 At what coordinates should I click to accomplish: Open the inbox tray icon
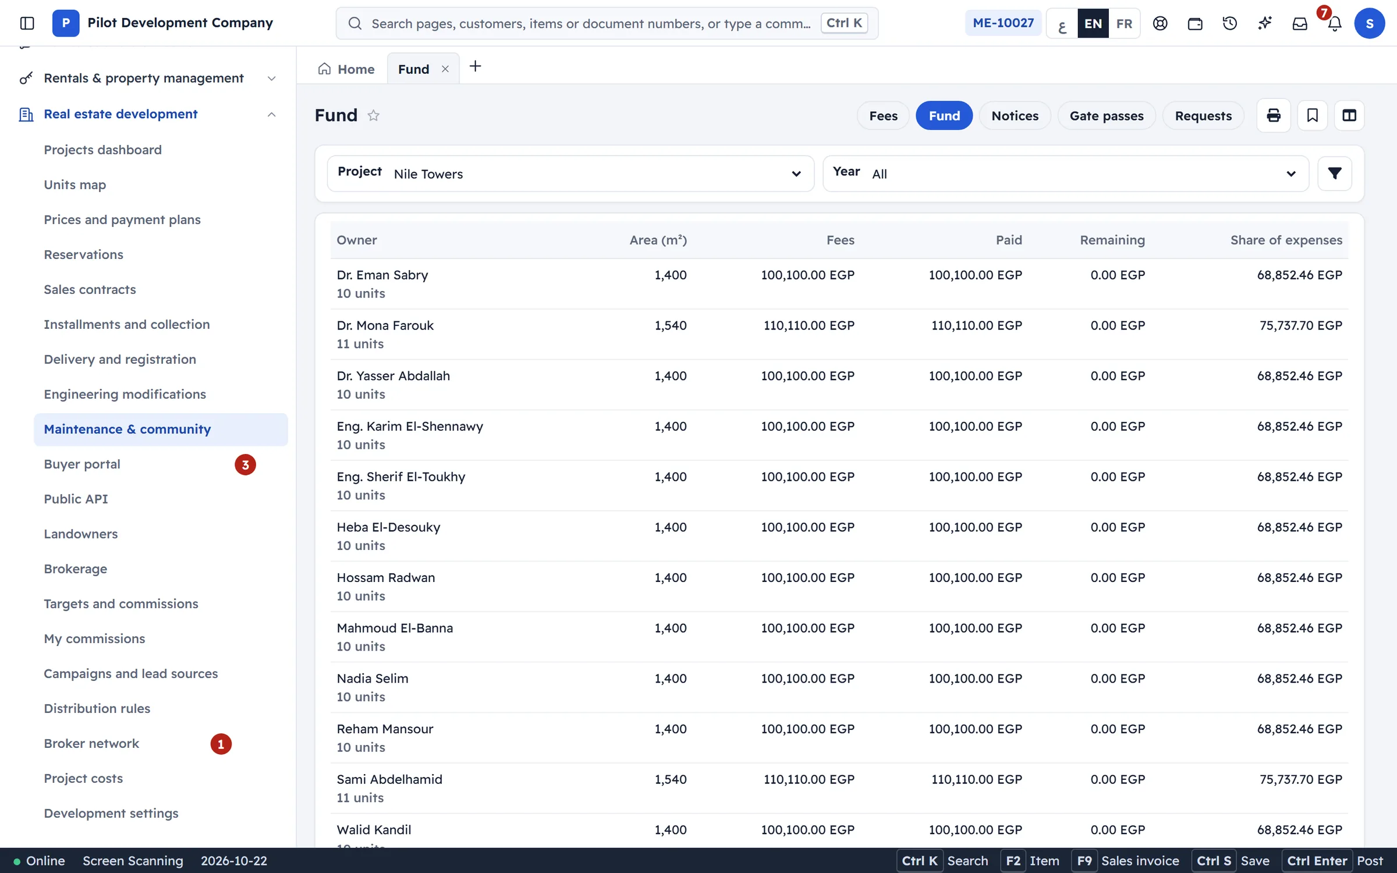pyautogui.click(x=1300, y=23)
